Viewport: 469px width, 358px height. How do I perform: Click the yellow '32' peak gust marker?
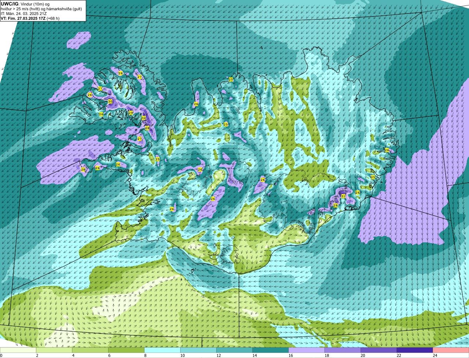(143, 118)
